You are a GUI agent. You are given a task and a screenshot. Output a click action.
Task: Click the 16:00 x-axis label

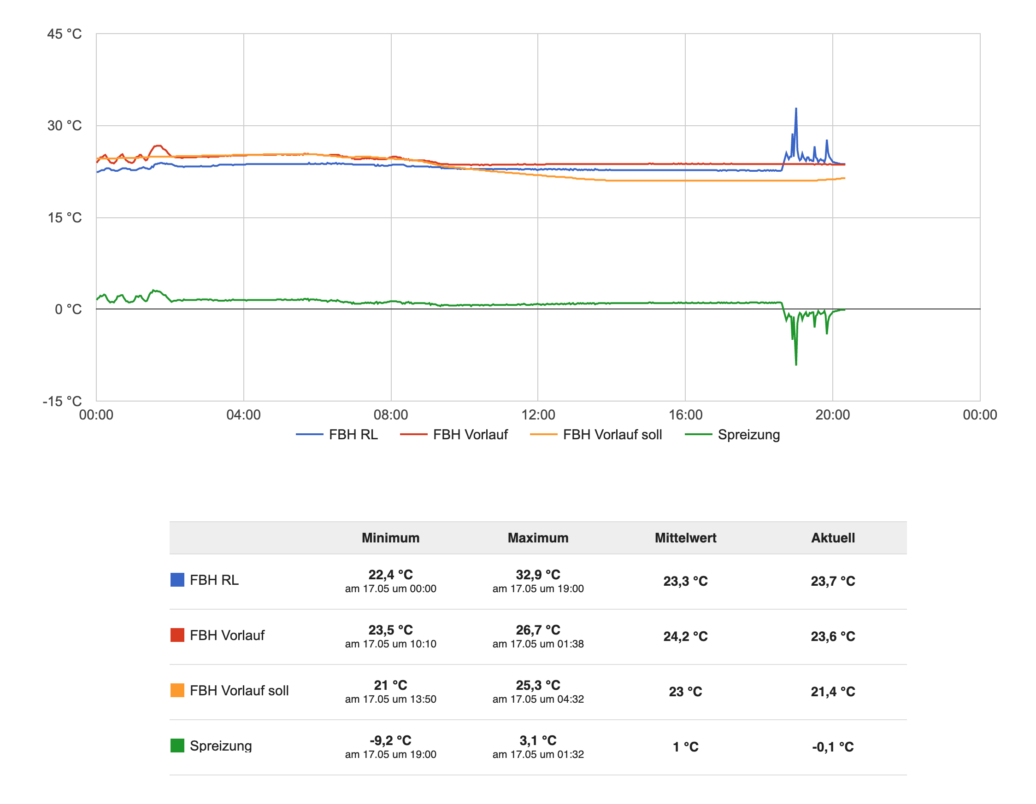point(685,415)
